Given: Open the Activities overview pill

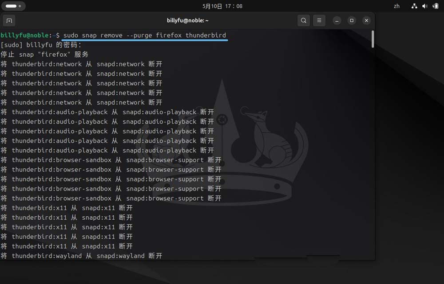Looking at the screenshot, I should [x=13, y=6].
